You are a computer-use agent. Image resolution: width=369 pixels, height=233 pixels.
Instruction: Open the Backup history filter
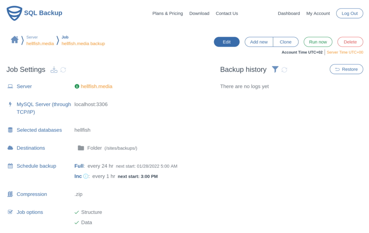[275, 69]
